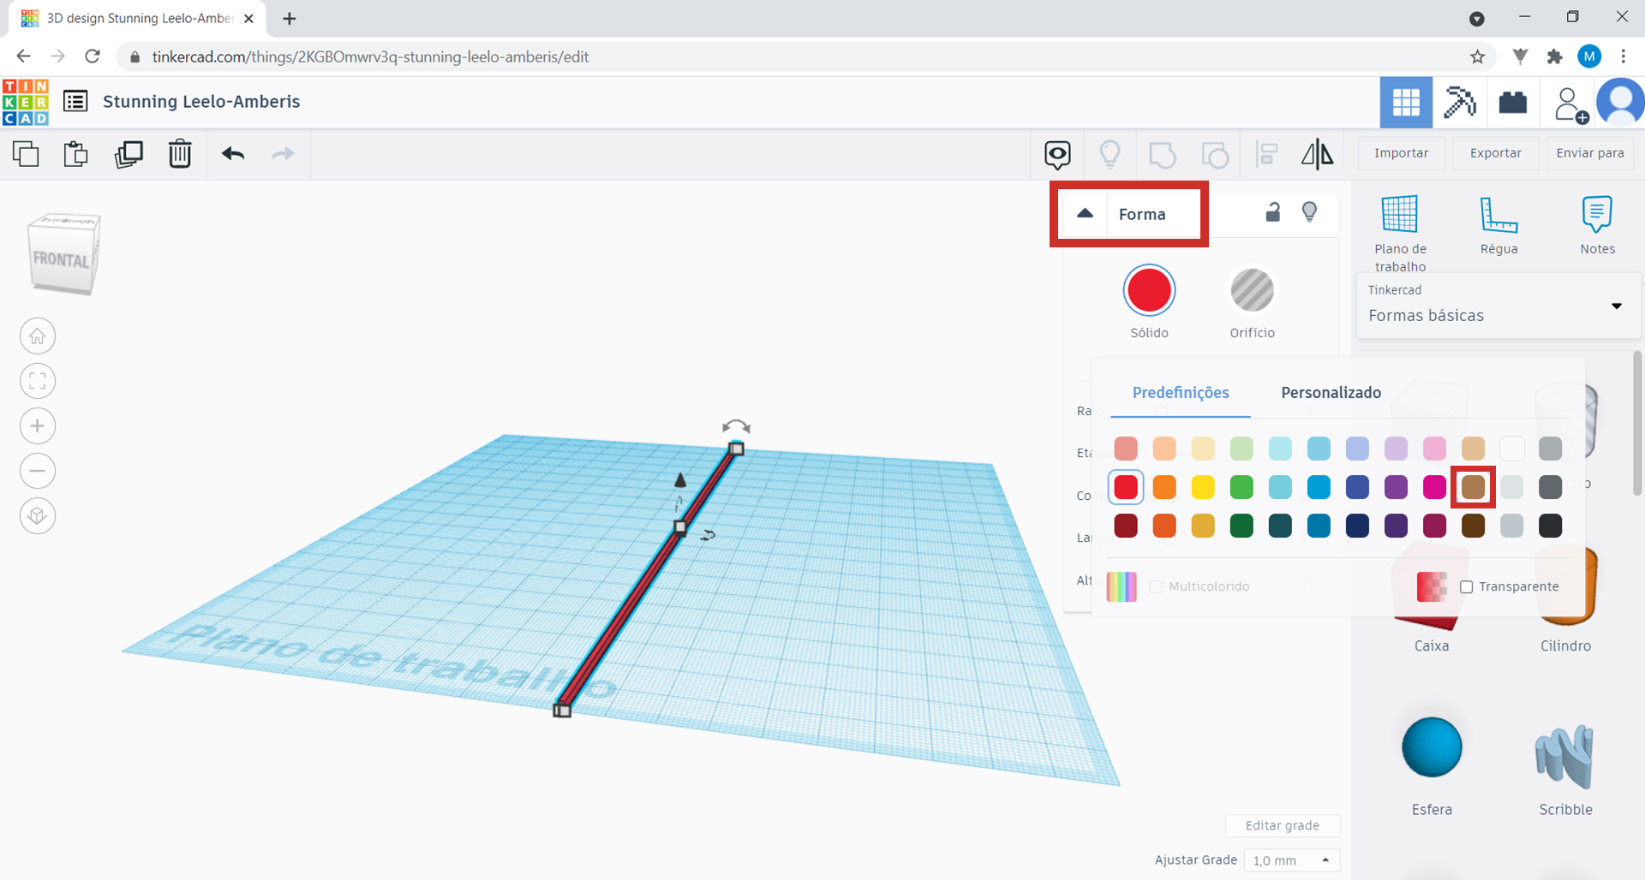The height and width of the screenshot is (880, 1645).
Task: Click the Duplicate and repeat icon
Action: pos(129,154)
